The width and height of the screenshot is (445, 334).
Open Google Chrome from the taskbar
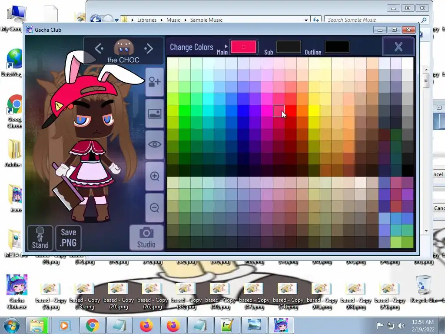coord(92,325)
